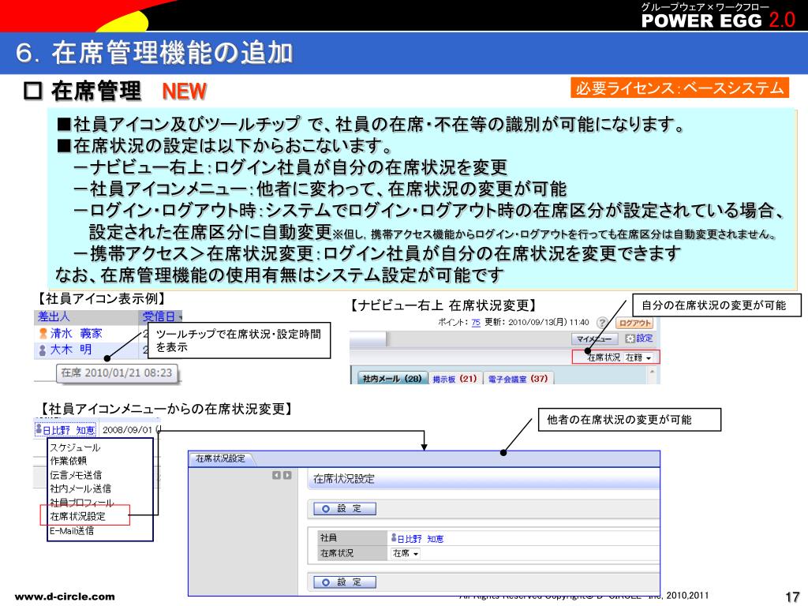Click the 在席 2010/01/21 08:23 tooltip
Screen dimensions: 808x606
click(x=117, y=373)
